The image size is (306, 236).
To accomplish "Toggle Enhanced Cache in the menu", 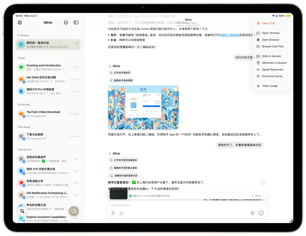I will point(272,76).
